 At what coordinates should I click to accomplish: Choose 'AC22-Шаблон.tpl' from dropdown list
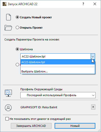click(x=58, y=62)
